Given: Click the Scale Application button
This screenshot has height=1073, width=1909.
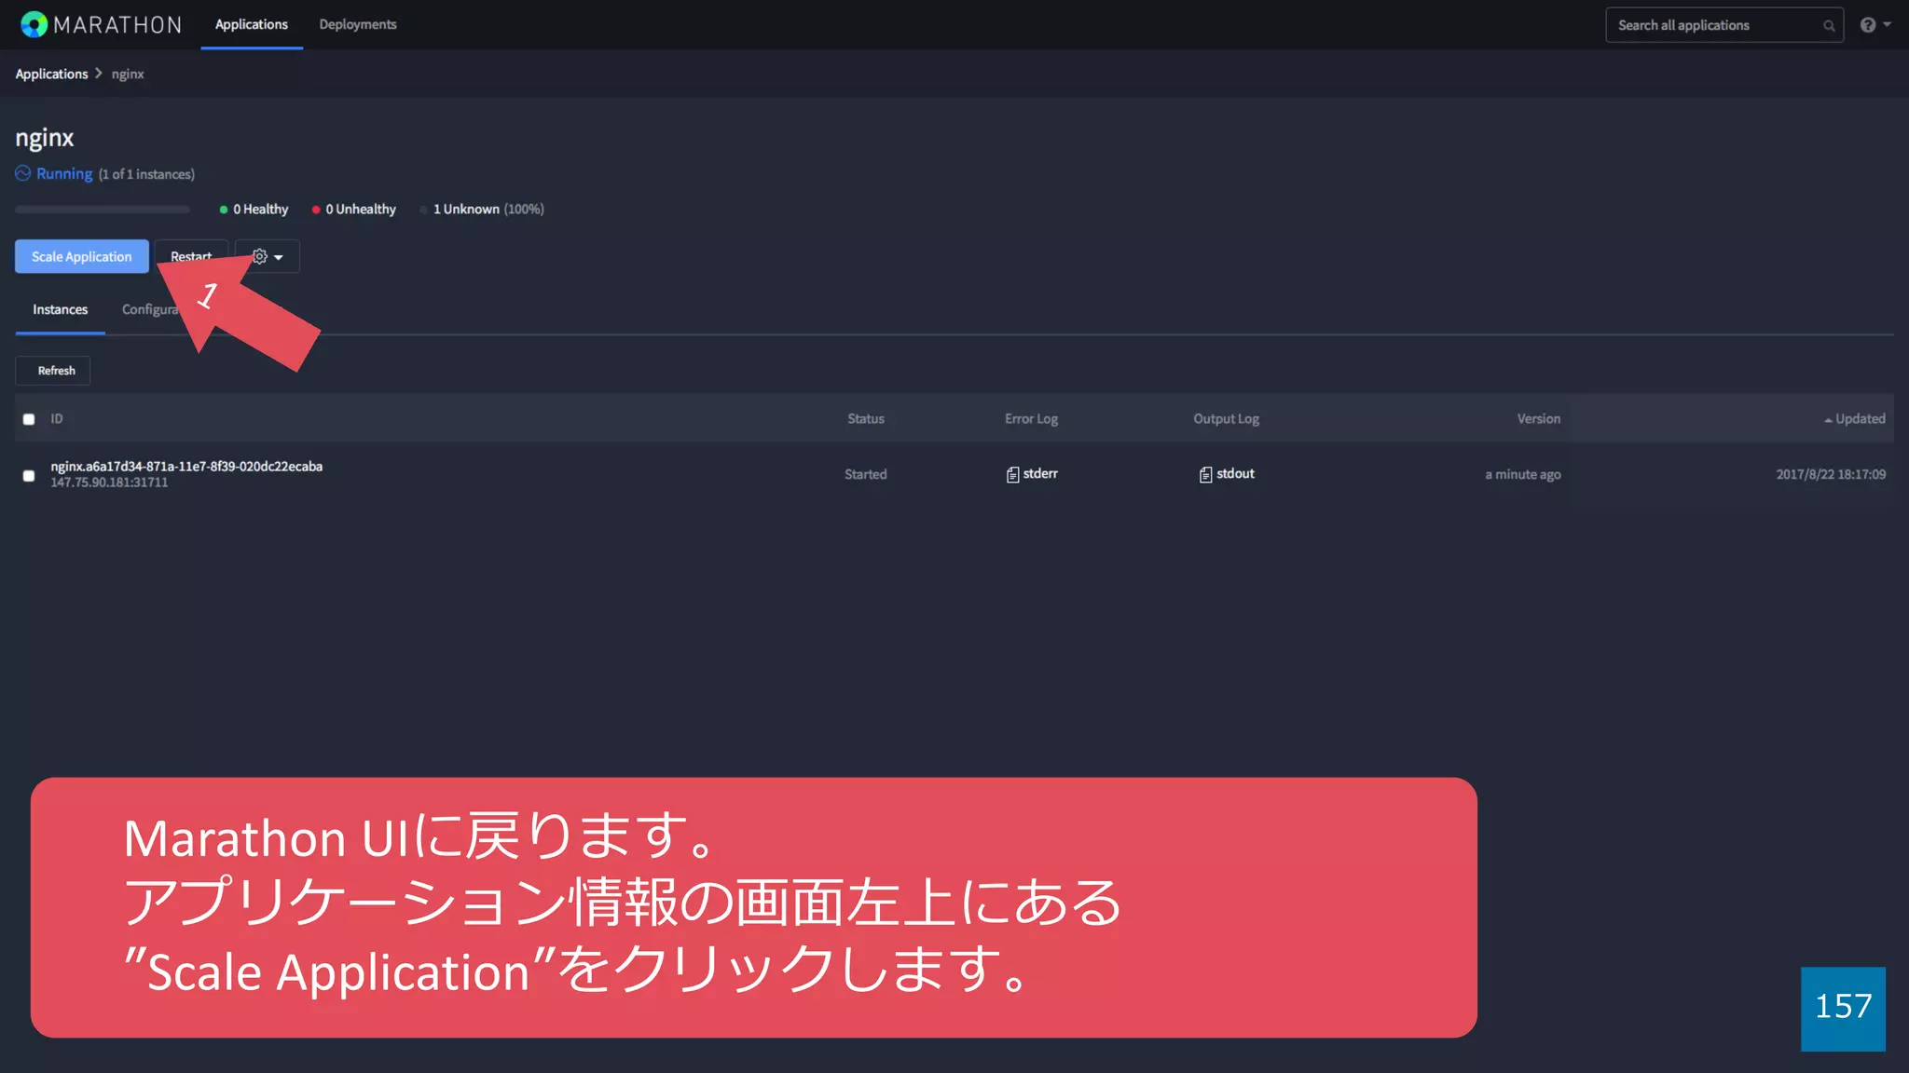Looking at the screenshot, I should [82, 256].
